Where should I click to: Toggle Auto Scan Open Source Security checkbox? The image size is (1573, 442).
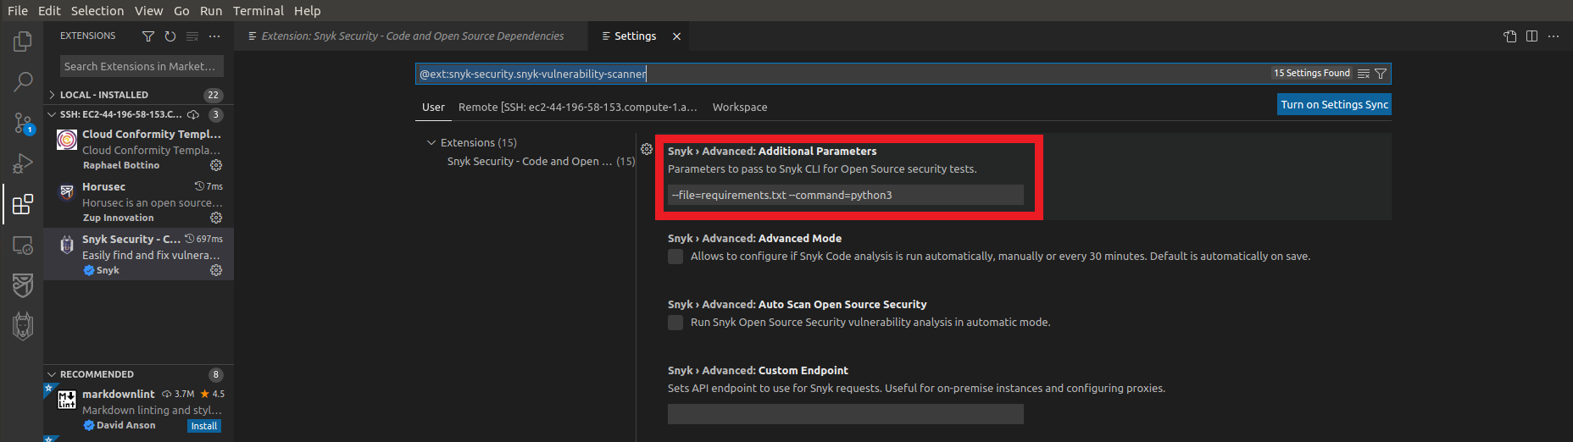[x=675, y=323]
